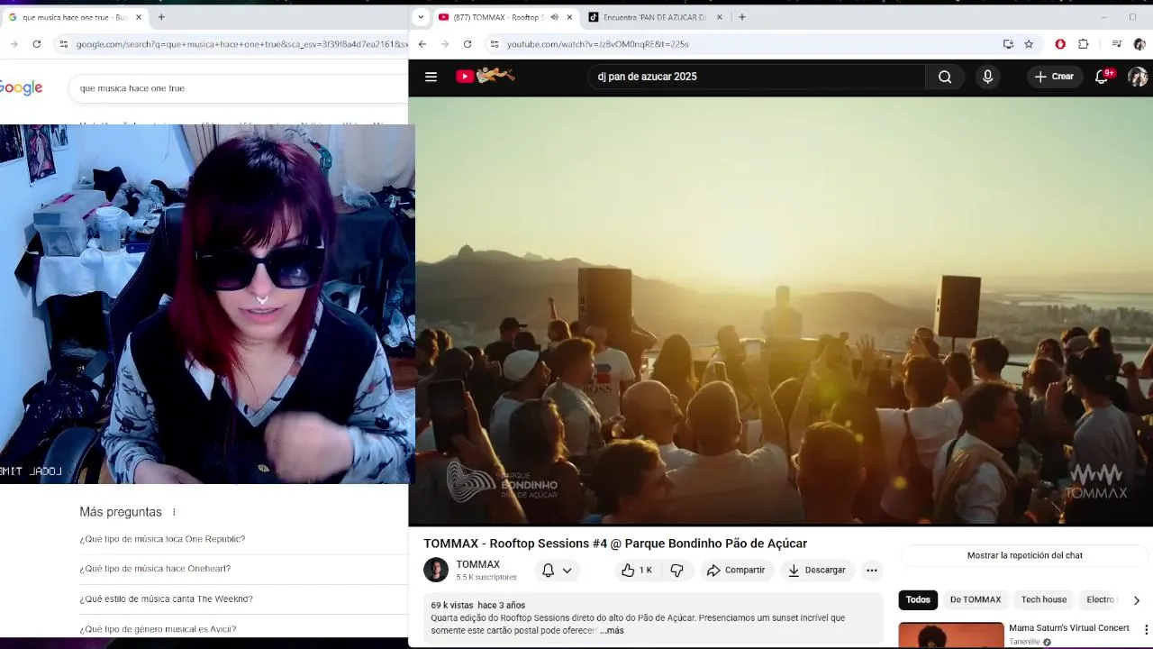Image resolution: width=1153 pixels, height=649 pixels.
Task: Select the Electro filter chip
Action: click(1100, 599)
